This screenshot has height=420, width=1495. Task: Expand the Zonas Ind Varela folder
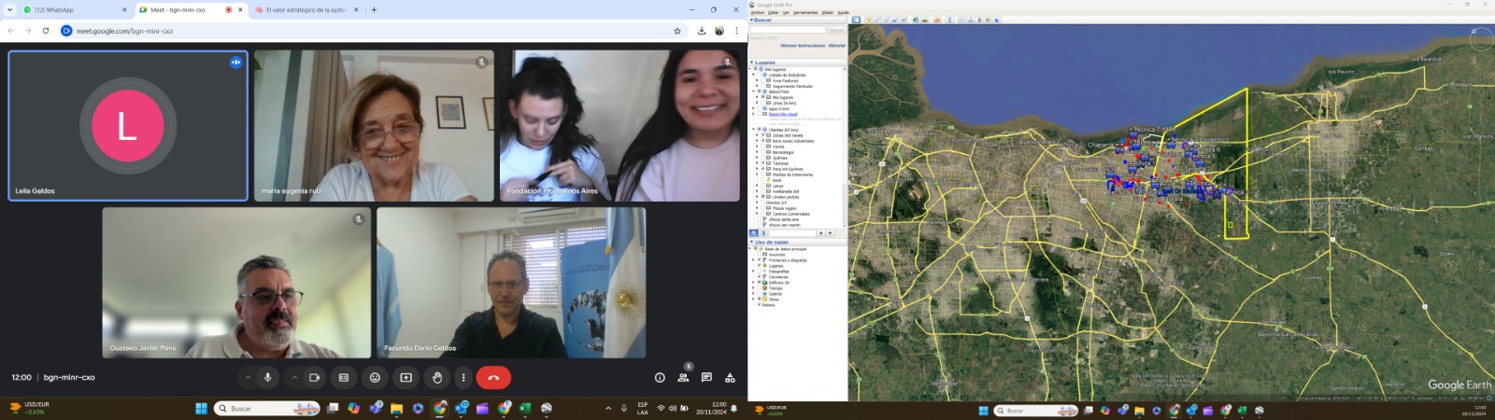click(758, 135)
